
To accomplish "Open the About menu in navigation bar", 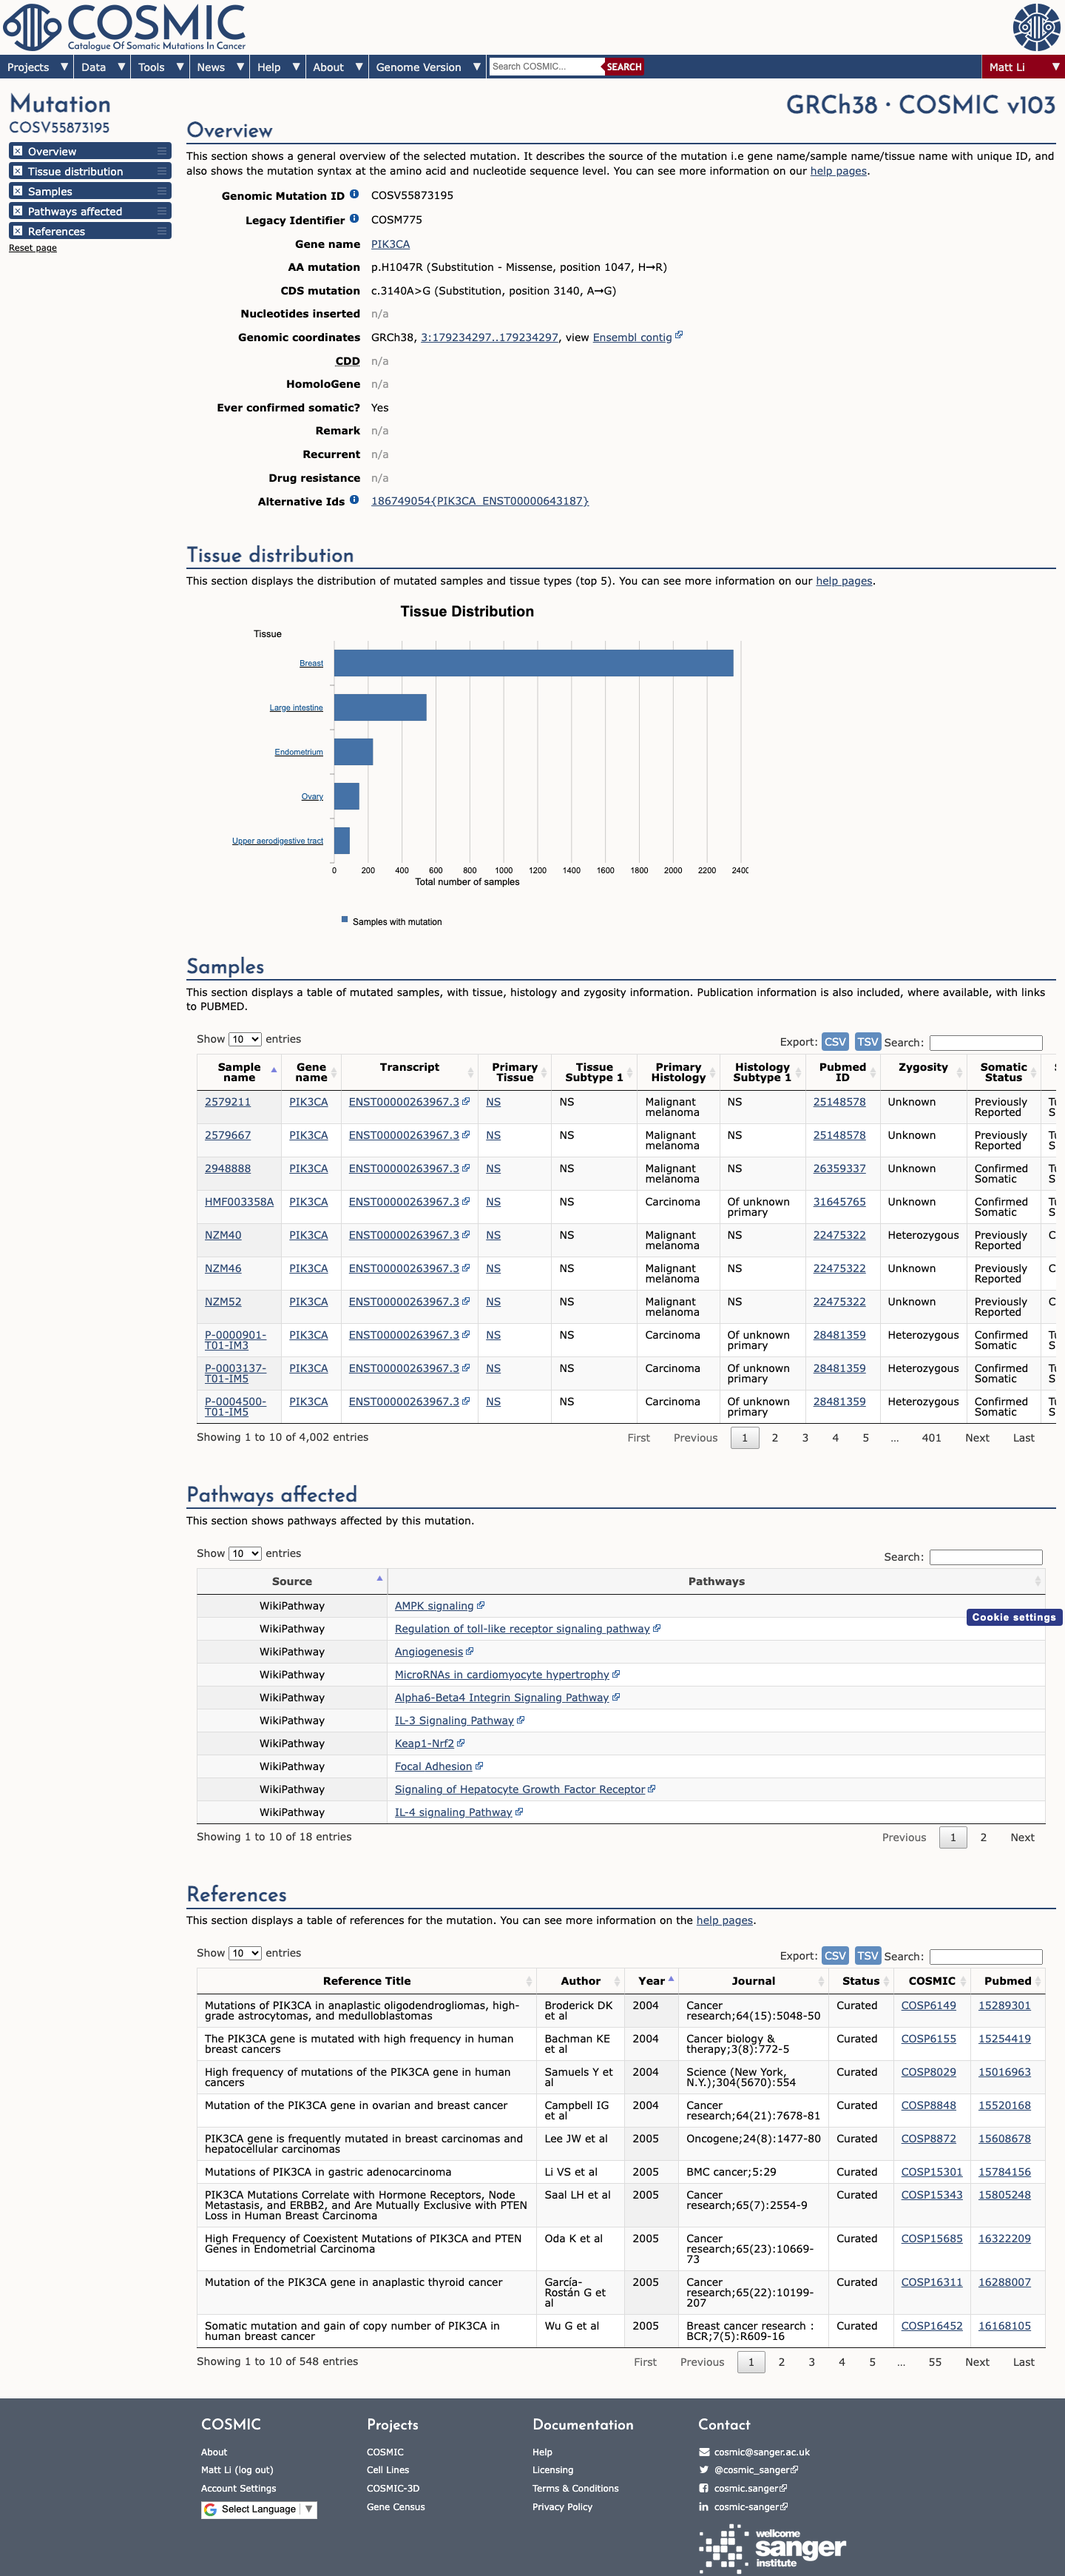I will [x=337, y=67].
